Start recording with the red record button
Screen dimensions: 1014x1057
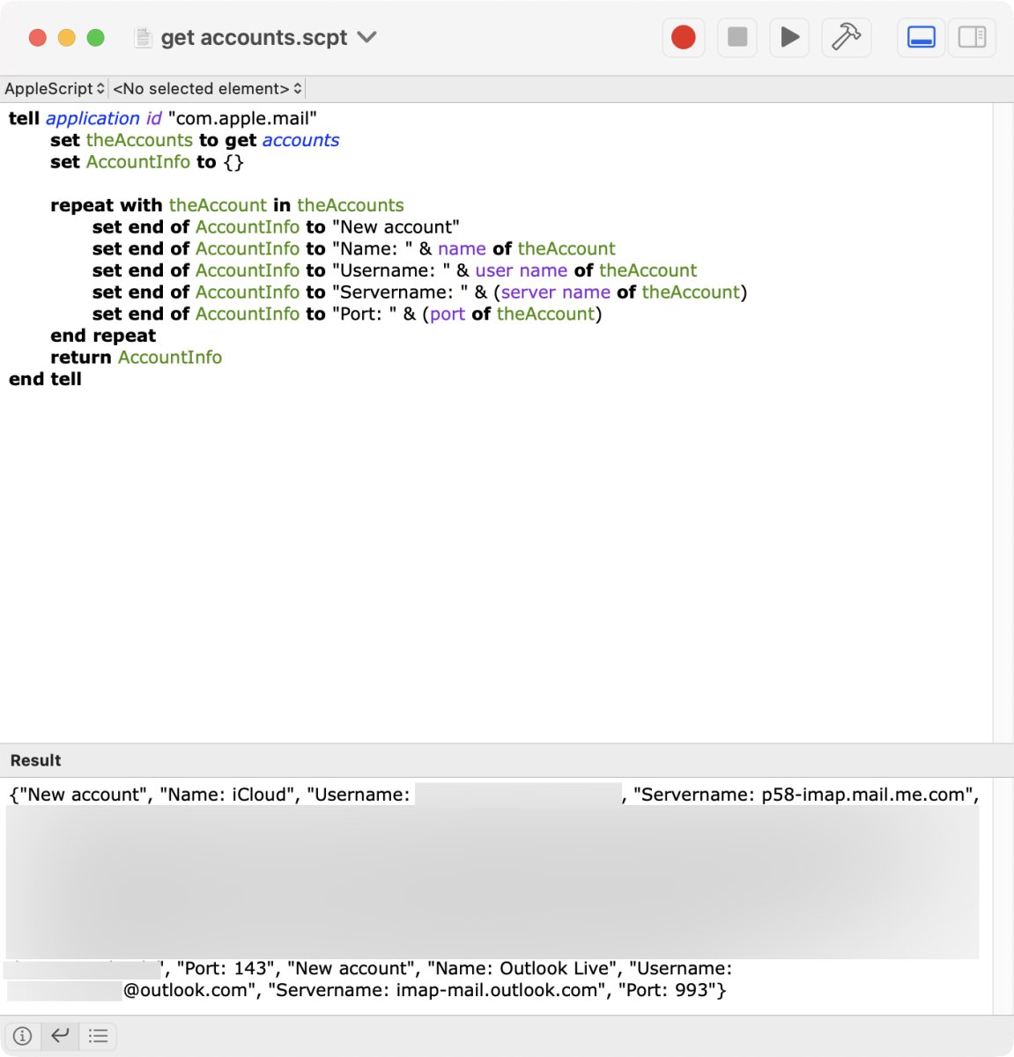click(x=683, y=37)
